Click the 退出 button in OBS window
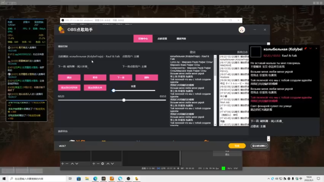Viewport: 324px width, 182px height. click(227, 154)
